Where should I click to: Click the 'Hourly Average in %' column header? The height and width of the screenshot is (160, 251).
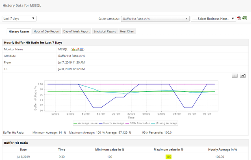[x=223, y=149]
